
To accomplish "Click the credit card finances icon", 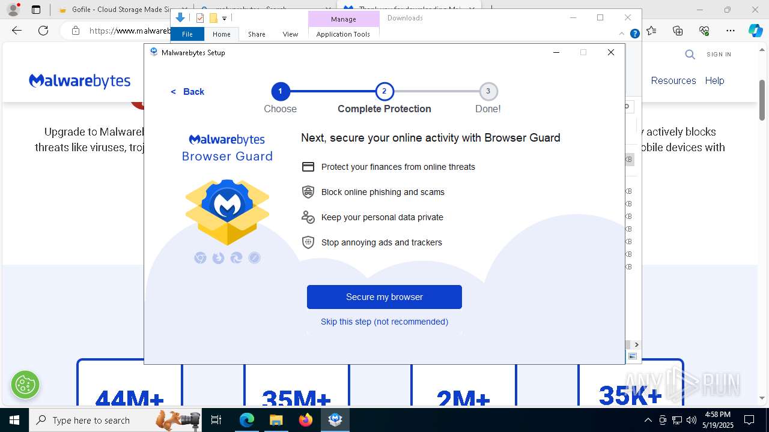I will pos(308,167).
